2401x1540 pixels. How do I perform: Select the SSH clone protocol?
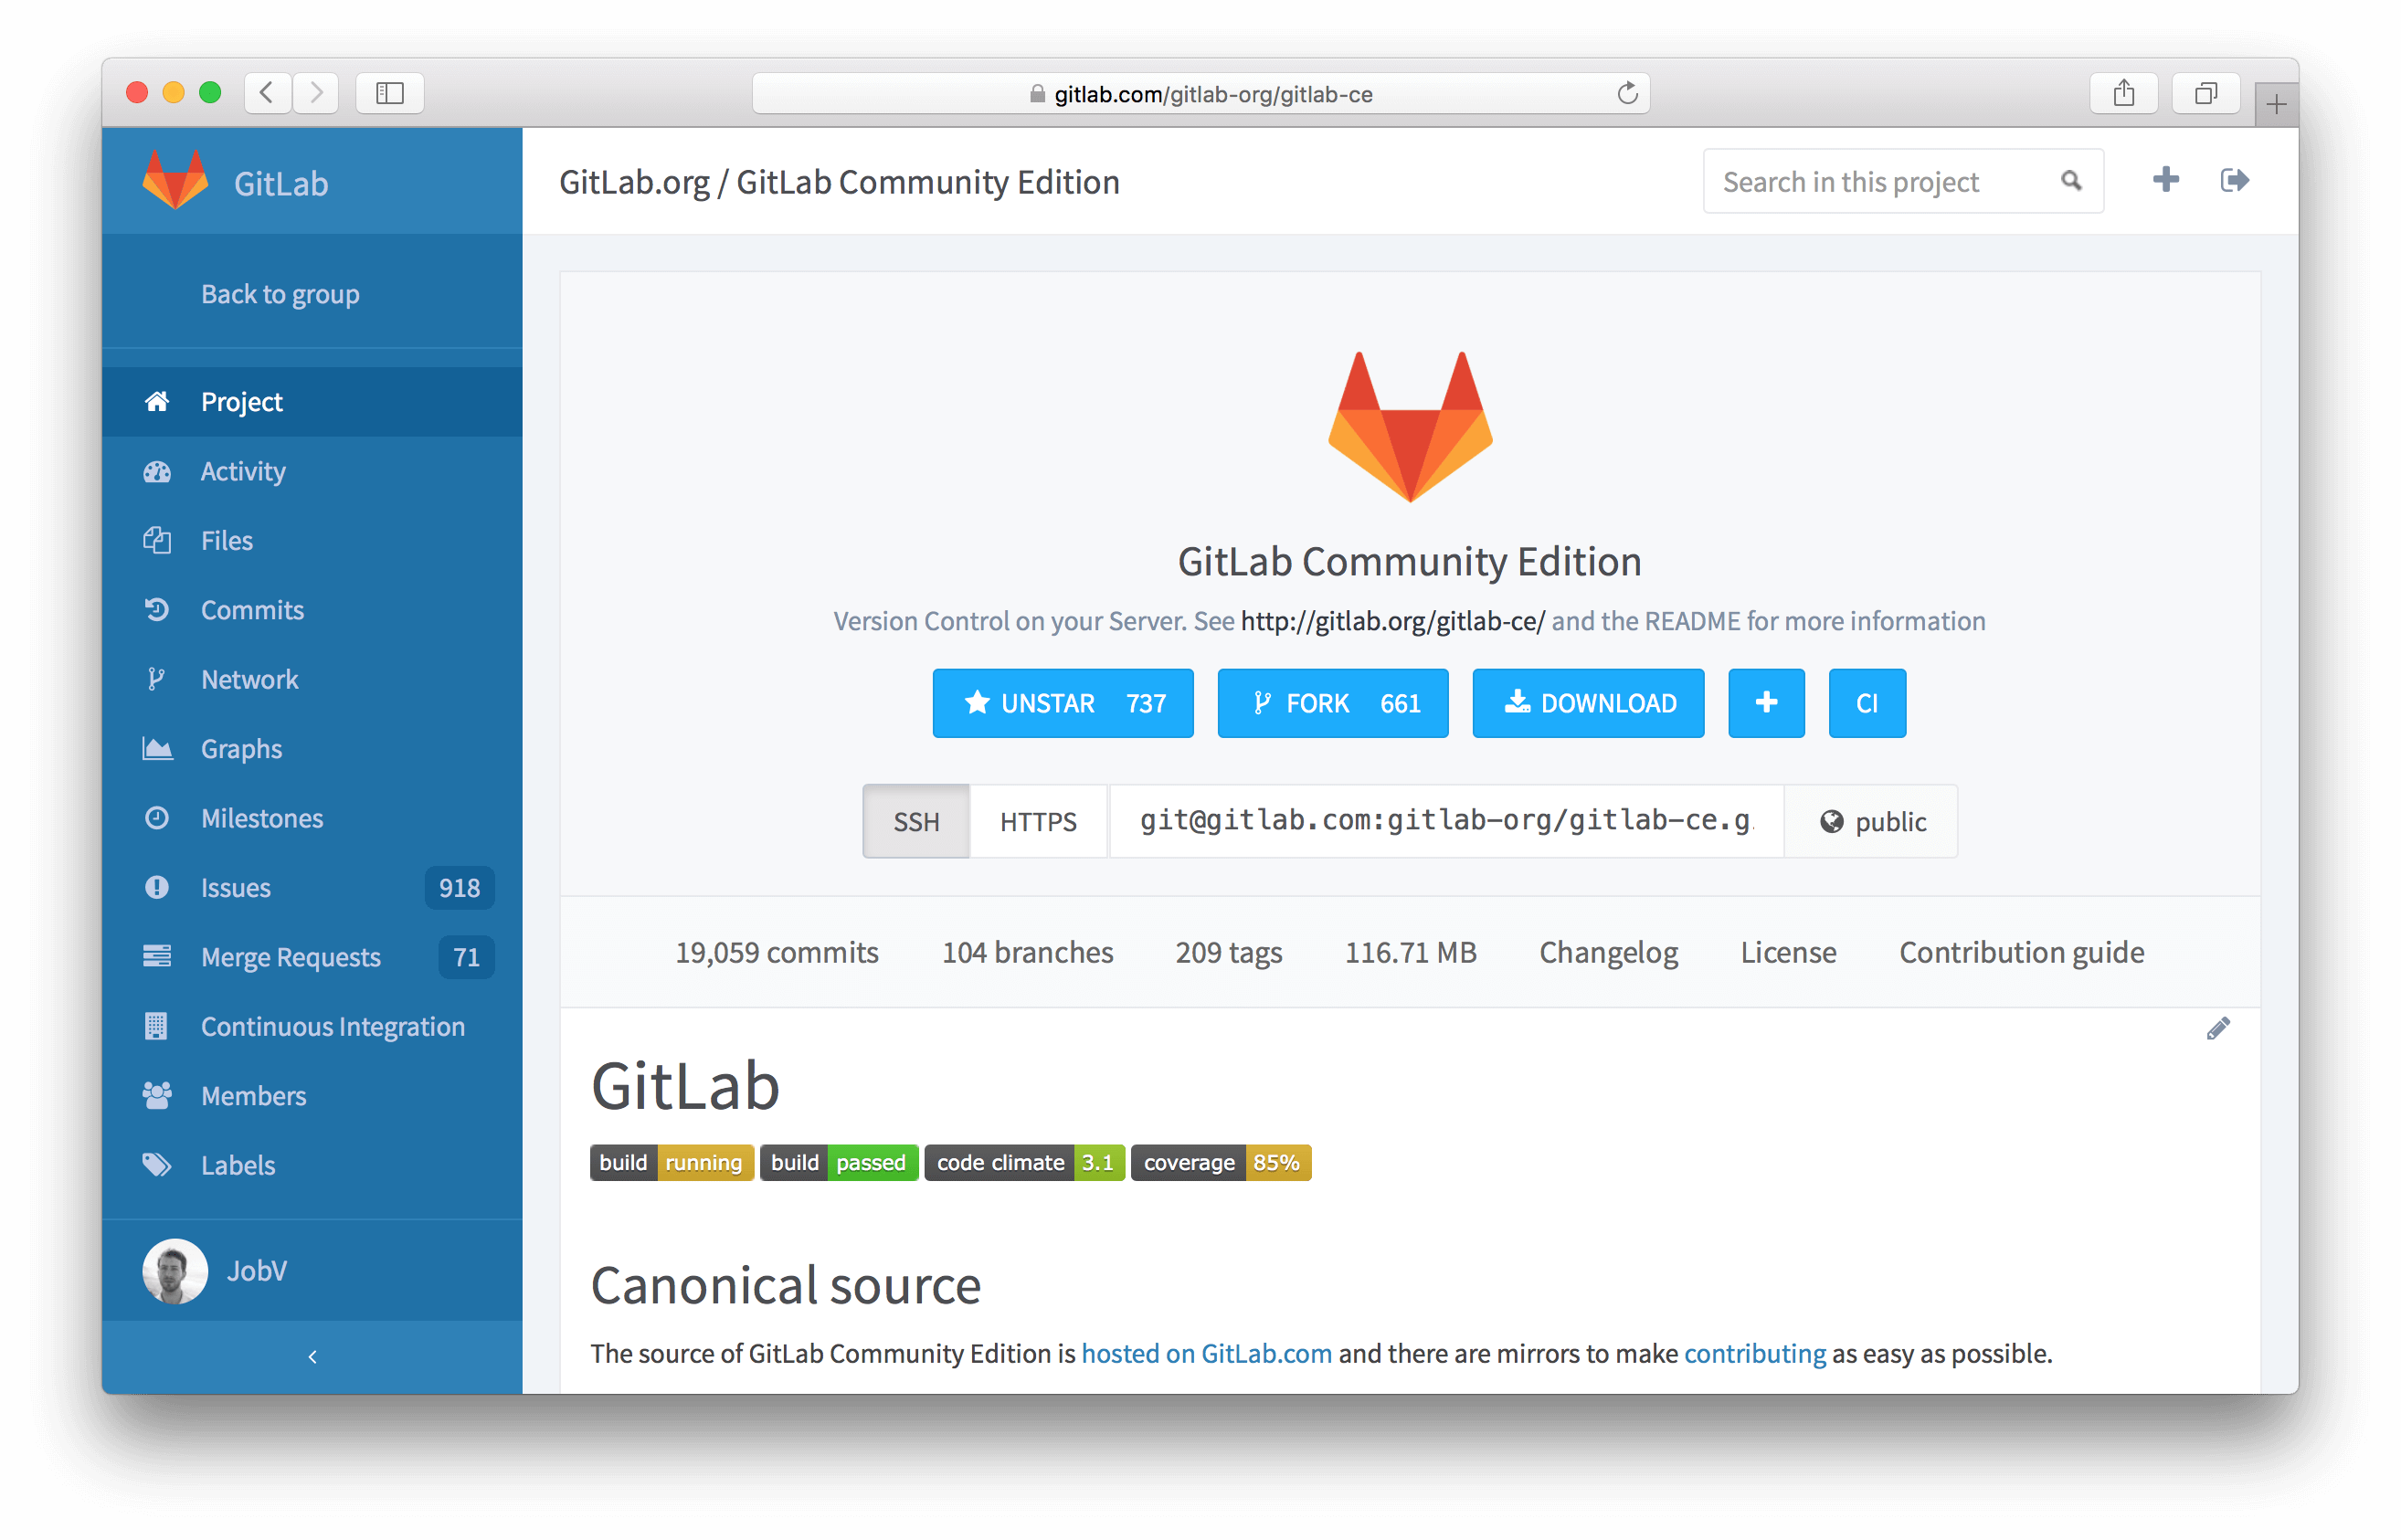(x=916, y=822)
